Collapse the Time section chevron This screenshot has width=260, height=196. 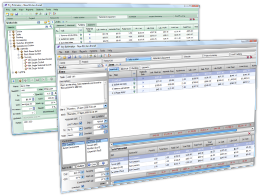pos(106,69)
